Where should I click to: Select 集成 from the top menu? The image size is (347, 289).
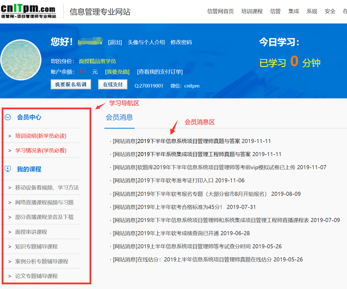293,12
